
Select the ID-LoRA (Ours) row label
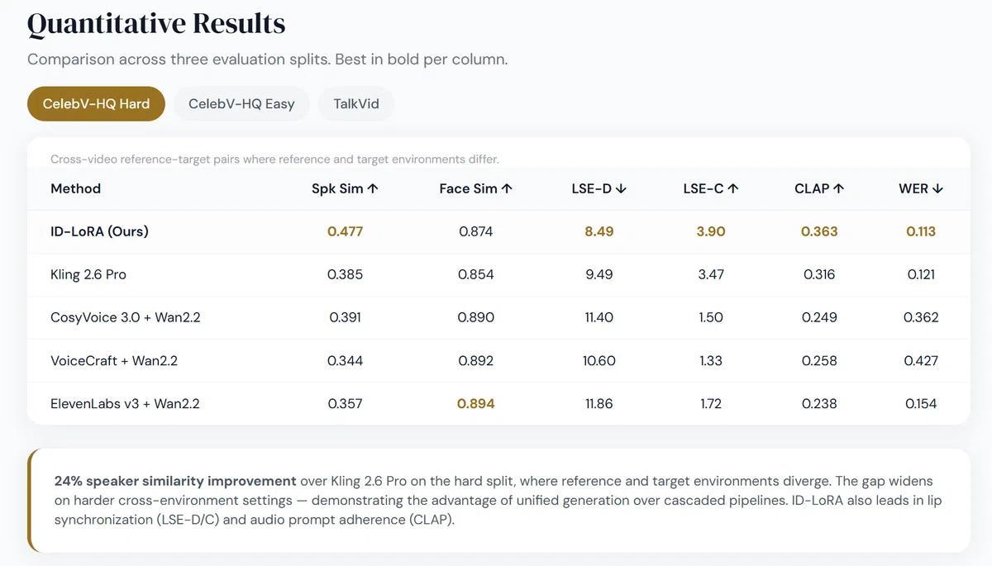[99, 231]
